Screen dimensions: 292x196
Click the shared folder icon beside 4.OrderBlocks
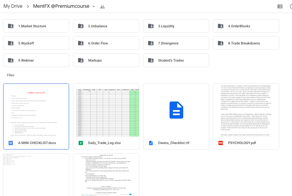(221, 26)
